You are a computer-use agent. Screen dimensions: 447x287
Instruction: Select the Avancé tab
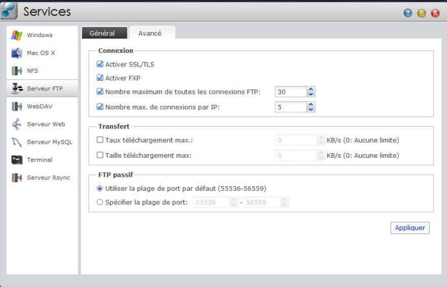click(150, 33)
